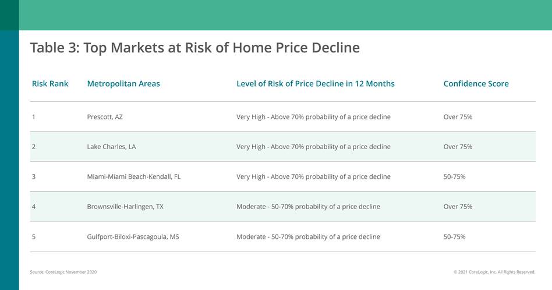This screenshot has height=290, width=552.
Task: Select risk rank number 5
Action: [x=34, y=237]
